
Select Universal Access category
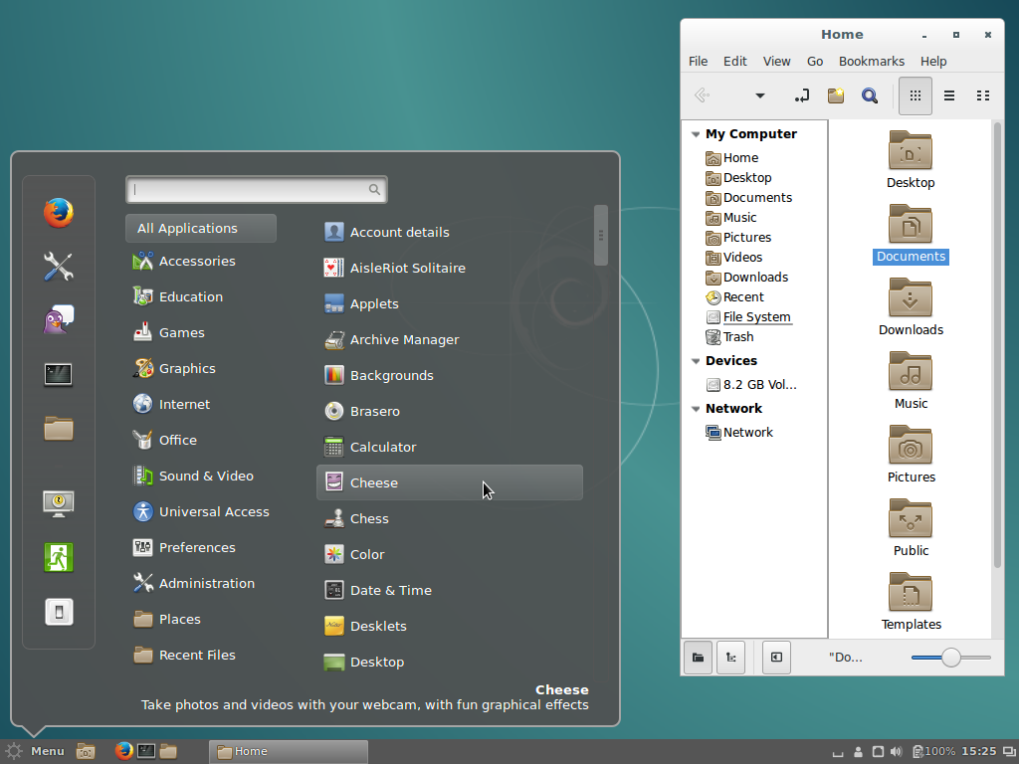(x=201, y=511)
